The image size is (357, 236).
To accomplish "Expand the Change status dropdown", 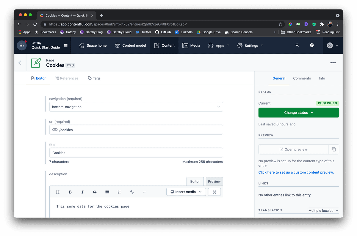I will (x=298, y=112).
